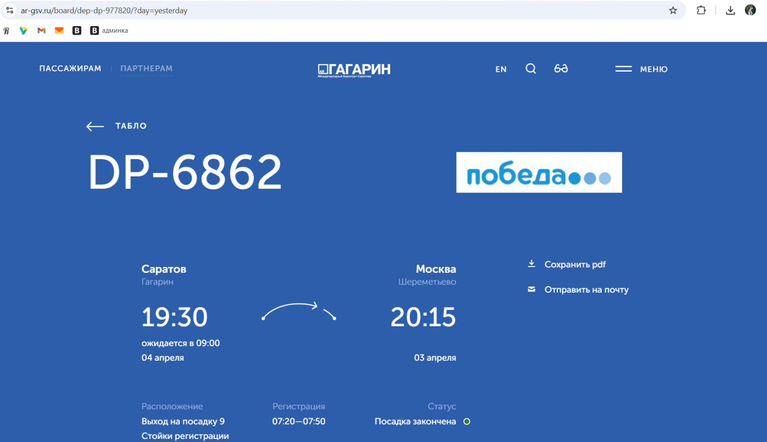This screenshot has width=767, height=442.
Task: Select the ПАРТНЕРАМ section
Action: click(x=146, y=69)
